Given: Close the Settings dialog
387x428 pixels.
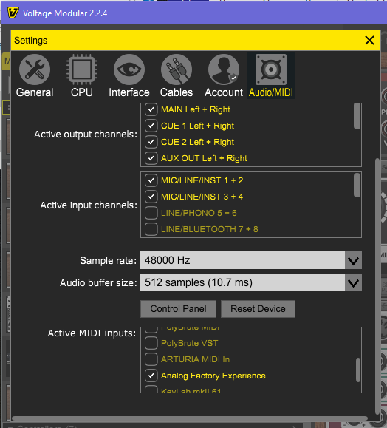Looking at the screenshot, I should [369, 41].
